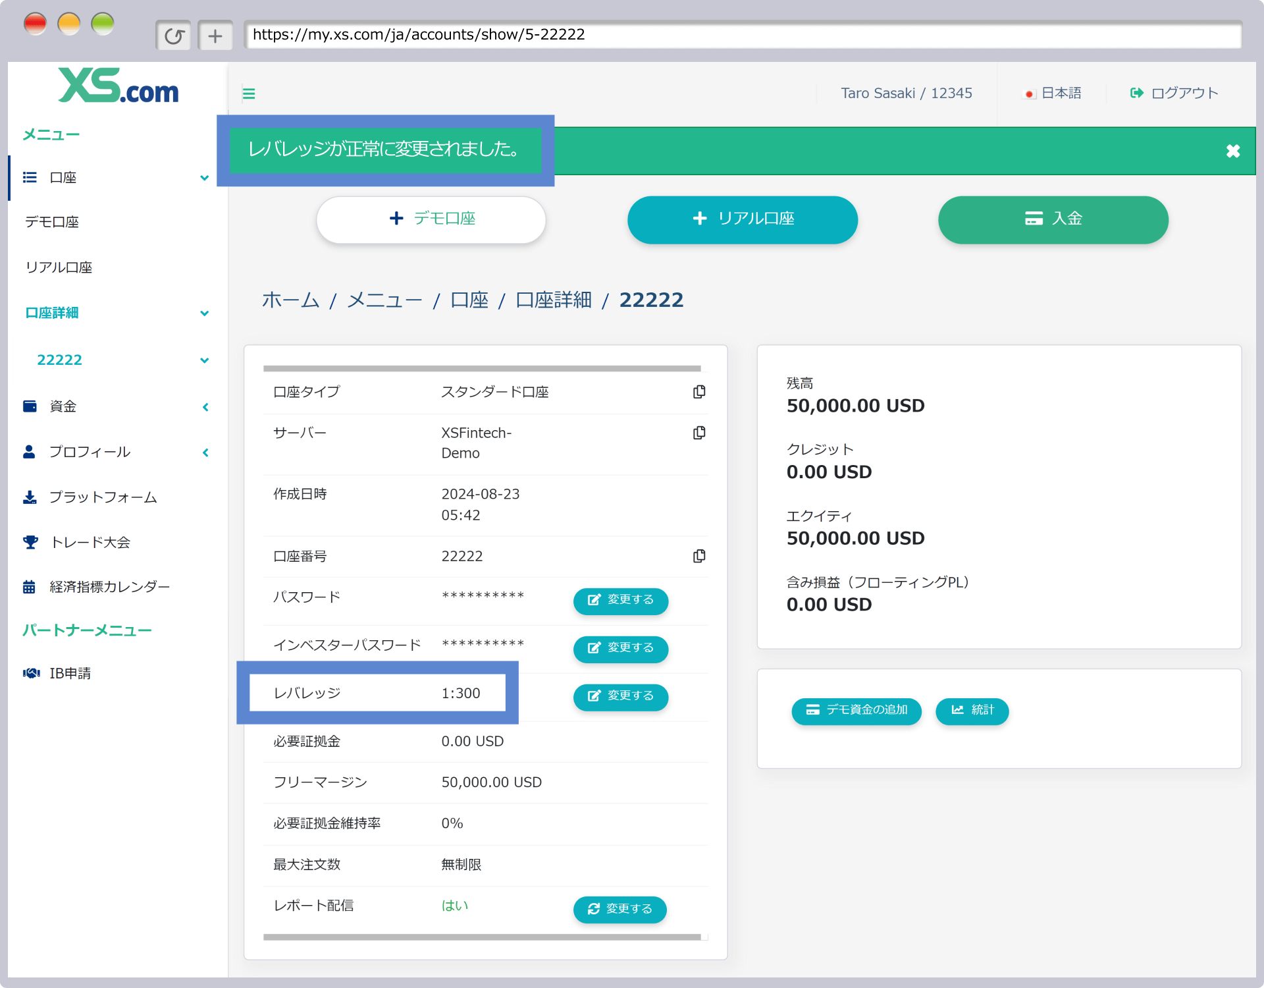Click the wallet icon beside 資金
Viewport: 1264px width, 988px height.
pyautogui.click(x=30, y=406)
